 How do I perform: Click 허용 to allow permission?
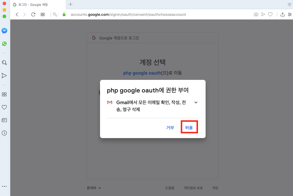coord(189,128)
